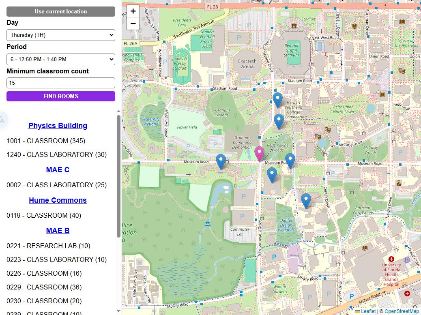The image size is (421, 315).
Task: Click blue marker just south of Museum Road near Gale Lemerand Drive
Action: pos(272,175)
